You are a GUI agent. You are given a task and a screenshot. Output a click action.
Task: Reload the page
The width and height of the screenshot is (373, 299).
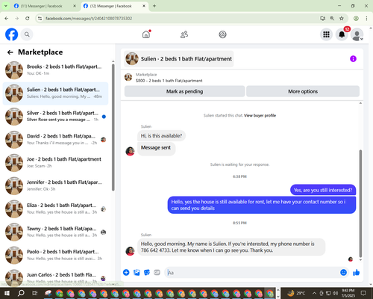pyautogui.click(x=28, y=19)
